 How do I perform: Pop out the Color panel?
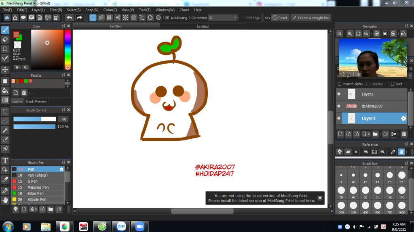[x=63, y=26]
